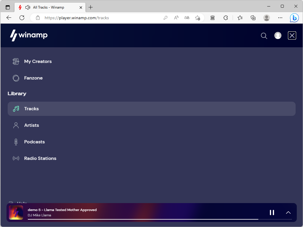Click the Winamp logo

click(29, 35)
